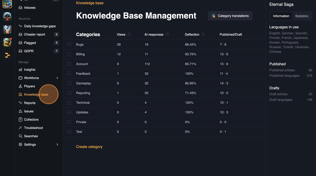This screenshot has width=316, height=176.
Task: Expand the Settings submenu arrow
Action: tap(57, 145)
